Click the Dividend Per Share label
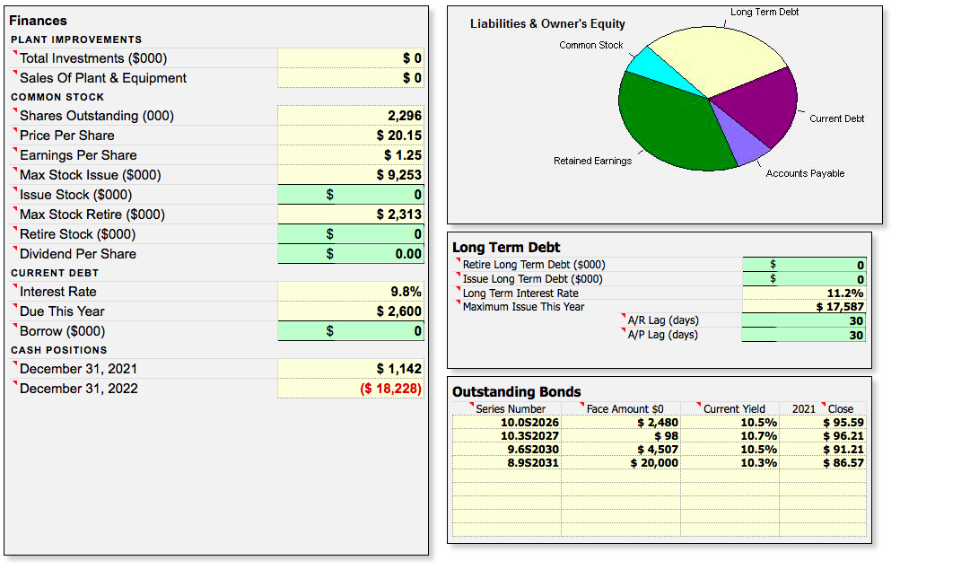Viewport: 970px width, 578px height. pos(78,254)
